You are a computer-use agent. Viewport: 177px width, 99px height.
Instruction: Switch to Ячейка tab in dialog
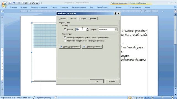[93, 18]
